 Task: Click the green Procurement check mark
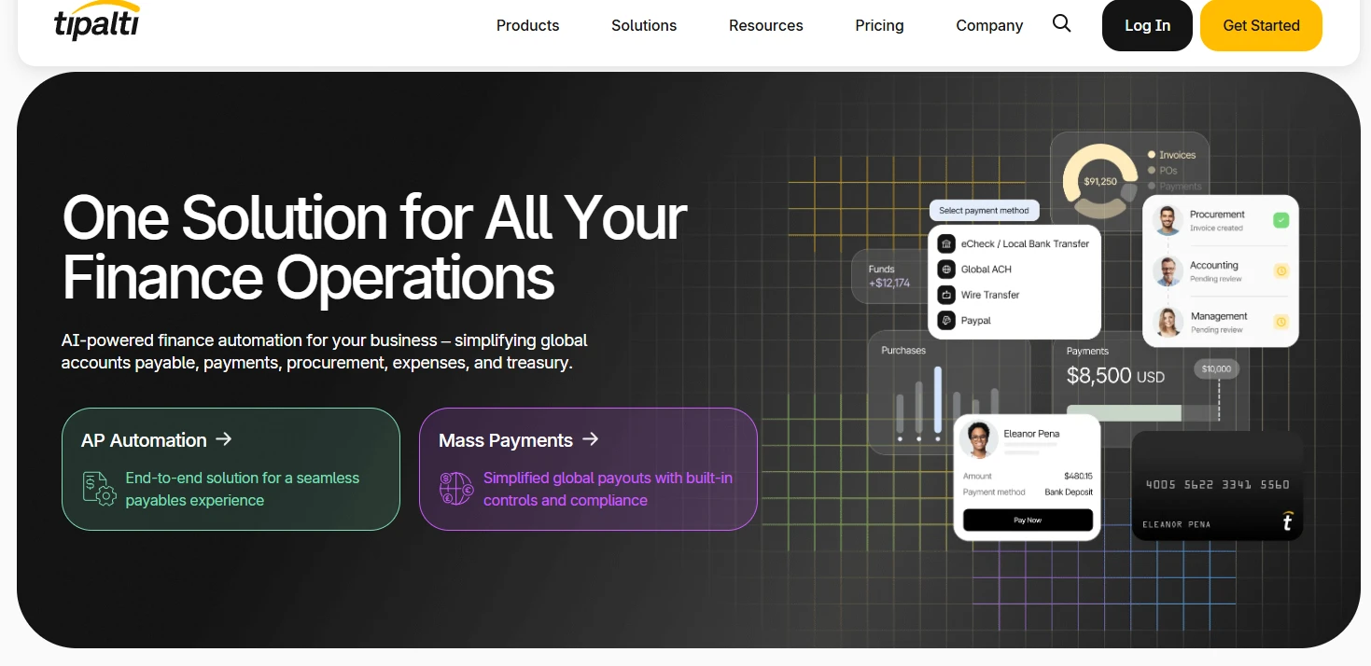point(1281,221)
